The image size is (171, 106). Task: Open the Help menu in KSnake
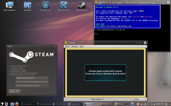pyautogui.click(x=81, y=46)
